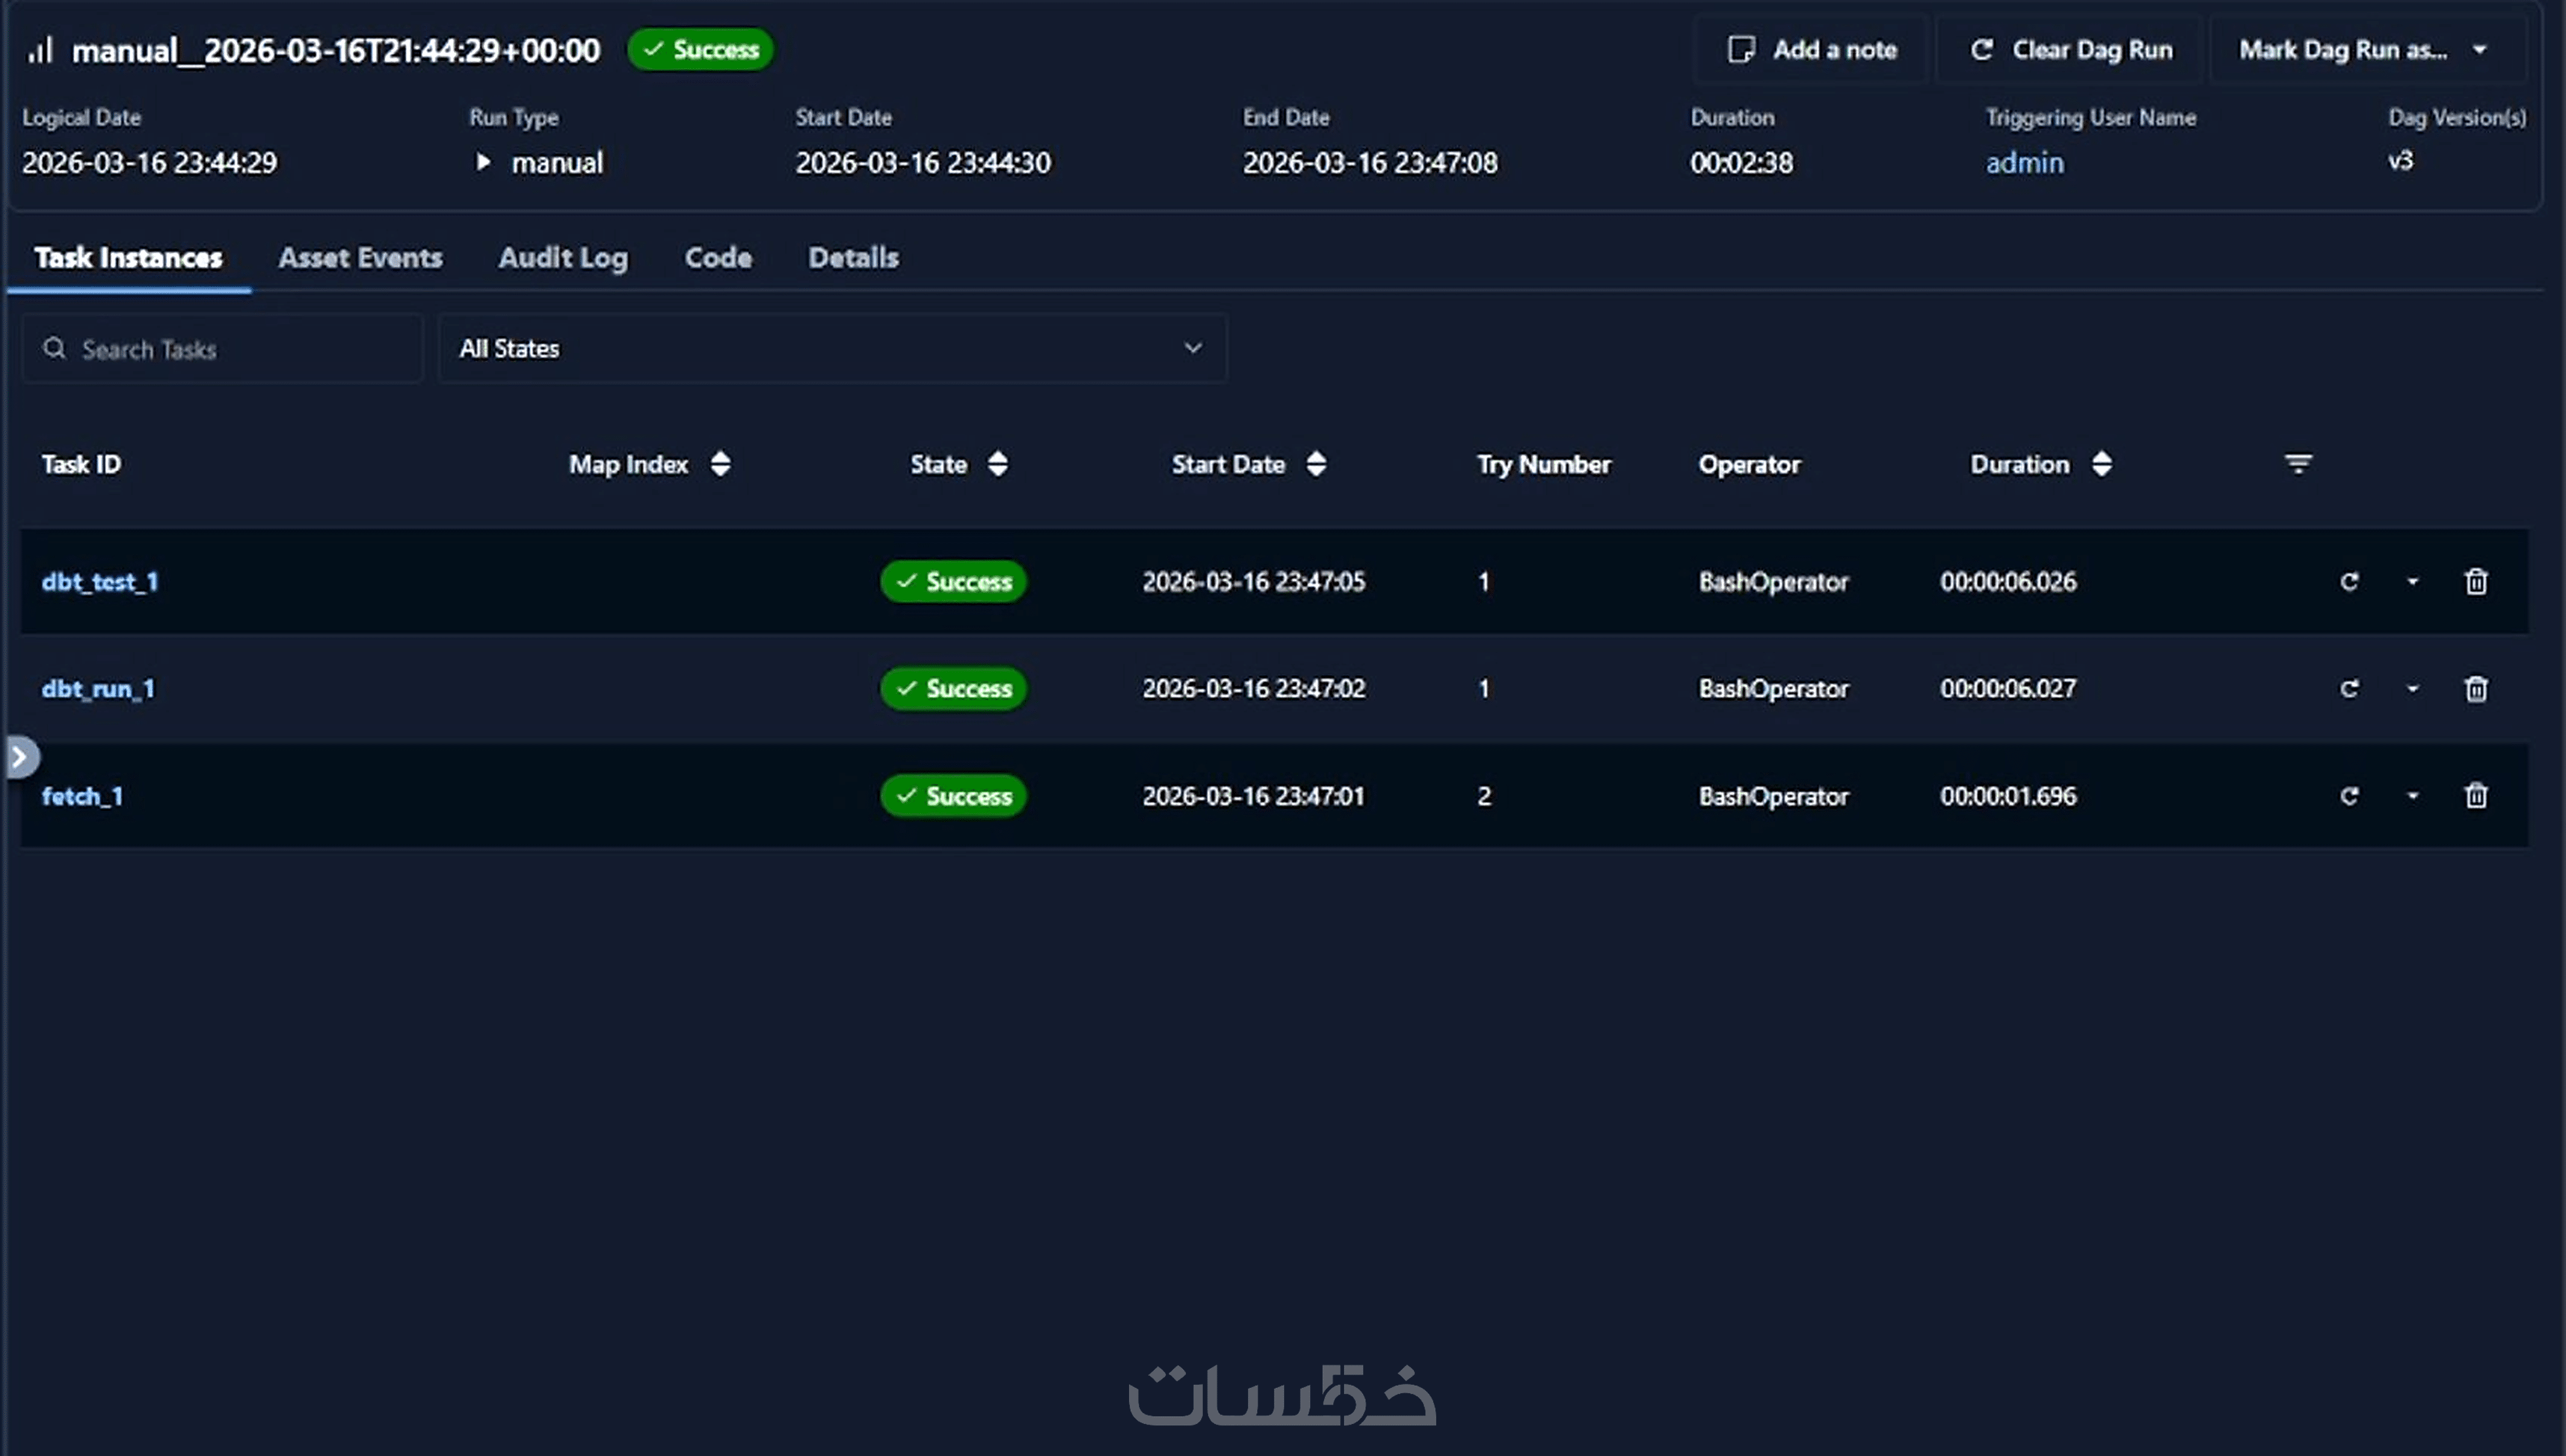Switch to the Audit Log tab

[x=563, y=258]
